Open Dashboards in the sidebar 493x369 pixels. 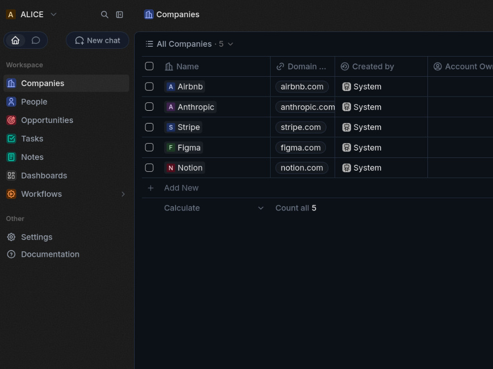[66, 176]
